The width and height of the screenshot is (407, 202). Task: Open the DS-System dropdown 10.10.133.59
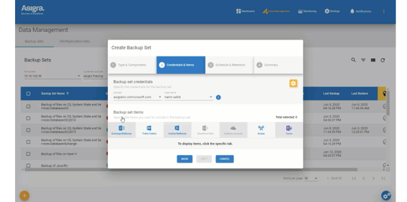52,76
